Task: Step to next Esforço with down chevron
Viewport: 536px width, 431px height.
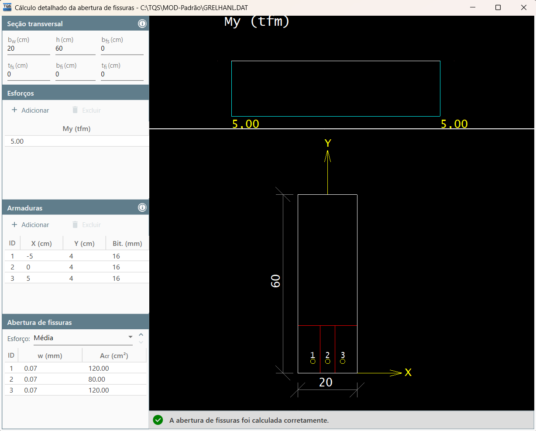Action: (141, 342)
